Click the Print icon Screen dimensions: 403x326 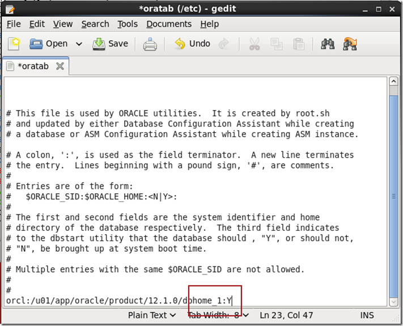click(150, 44)
